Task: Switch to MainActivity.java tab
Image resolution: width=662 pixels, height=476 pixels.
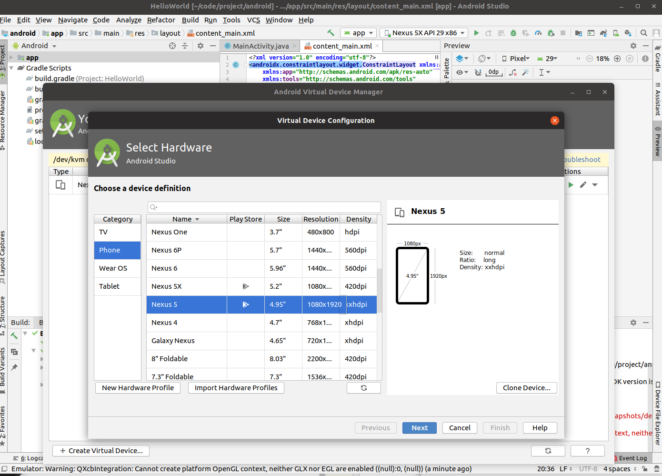Action: click(x=261, y=46)
